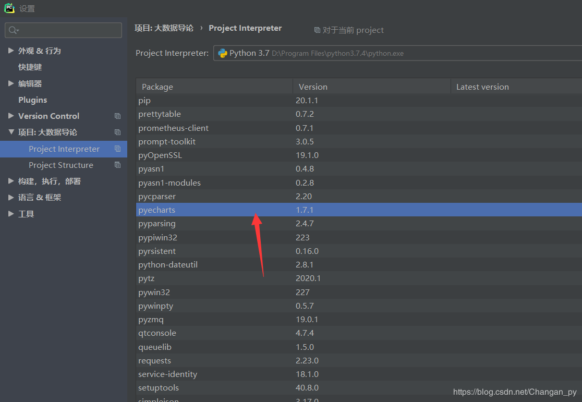This screenshot has width=582, height=402.
Task: Click version 20.1.1 of pip
Action: (307, 101)
